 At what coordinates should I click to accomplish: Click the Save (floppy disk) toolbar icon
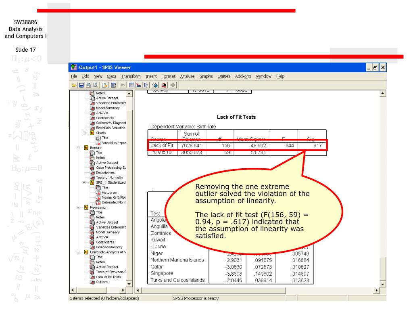(x=81, y=85)
